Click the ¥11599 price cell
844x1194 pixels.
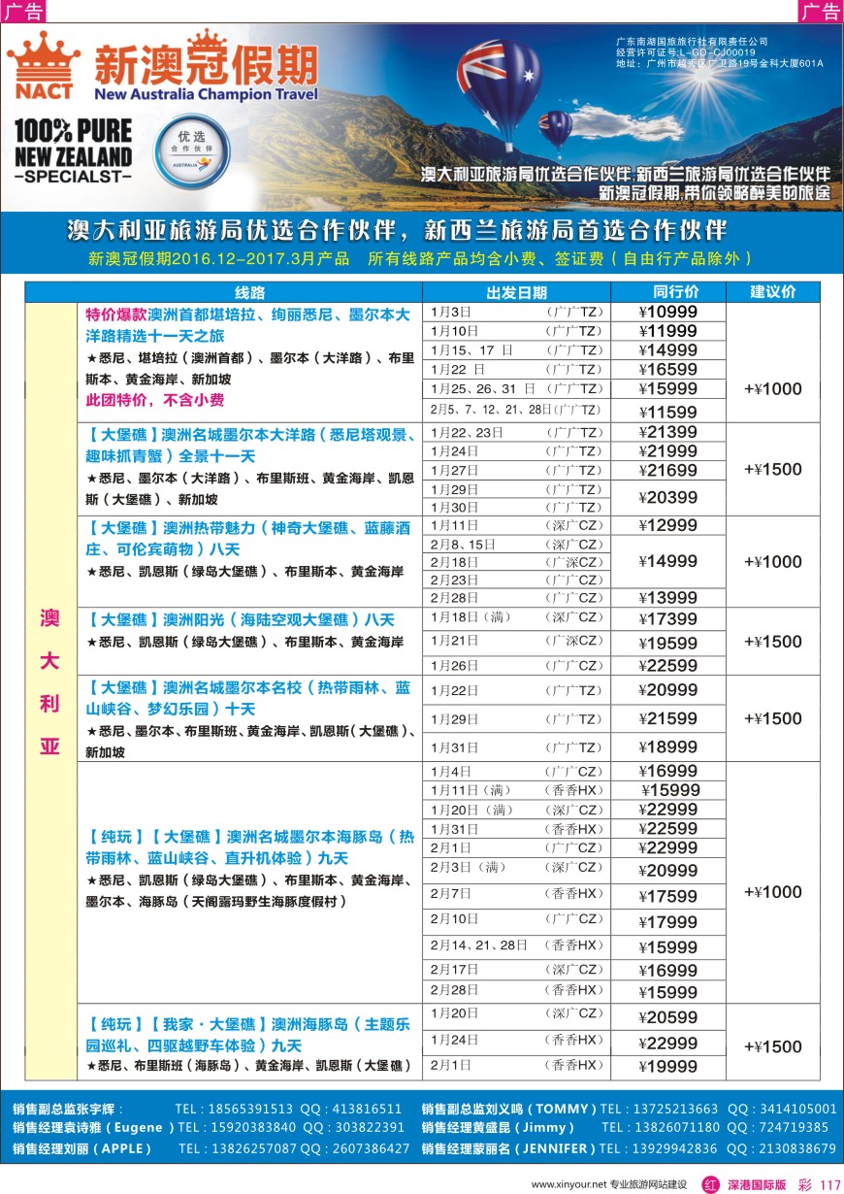668,412
